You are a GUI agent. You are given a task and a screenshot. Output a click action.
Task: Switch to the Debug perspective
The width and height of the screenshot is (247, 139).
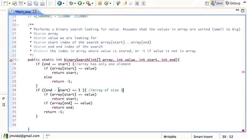233,3
